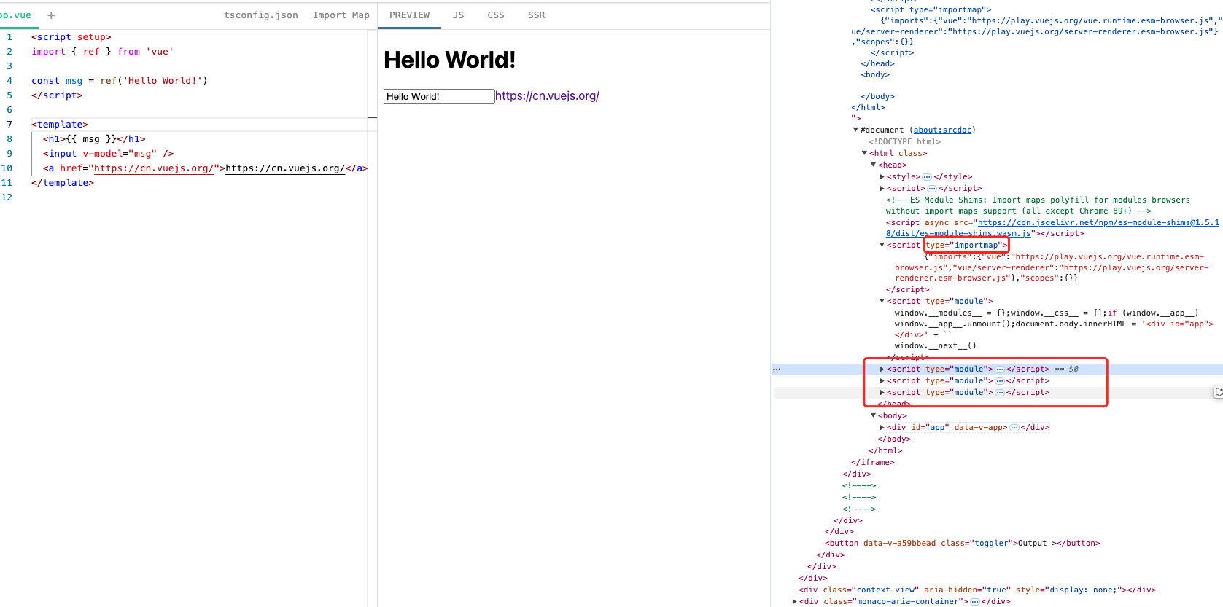Switch to the tsconfig.json file tab

coord(260,15)
